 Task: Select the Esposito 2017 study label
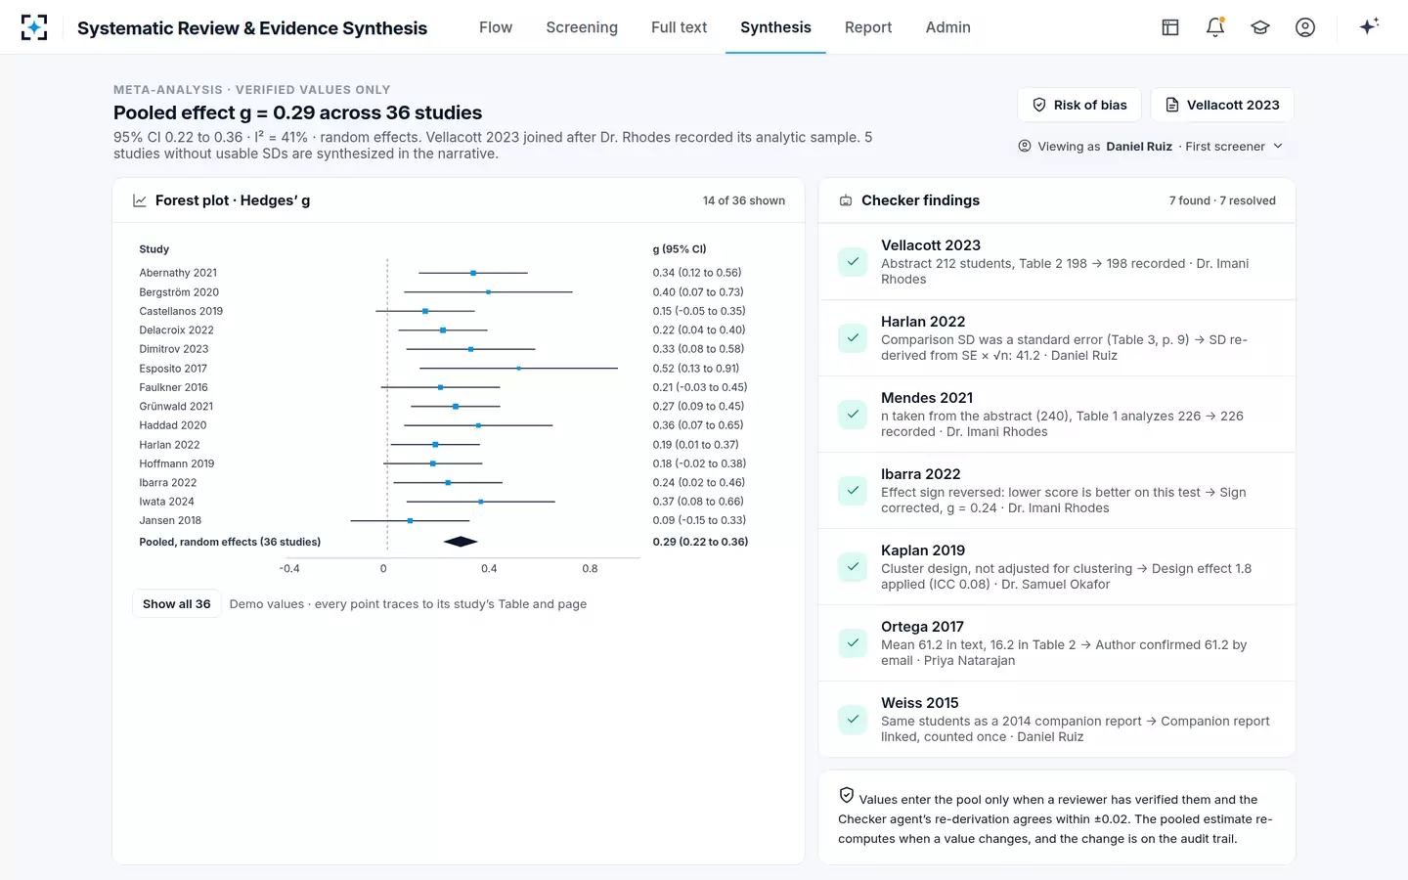point(173,369)
